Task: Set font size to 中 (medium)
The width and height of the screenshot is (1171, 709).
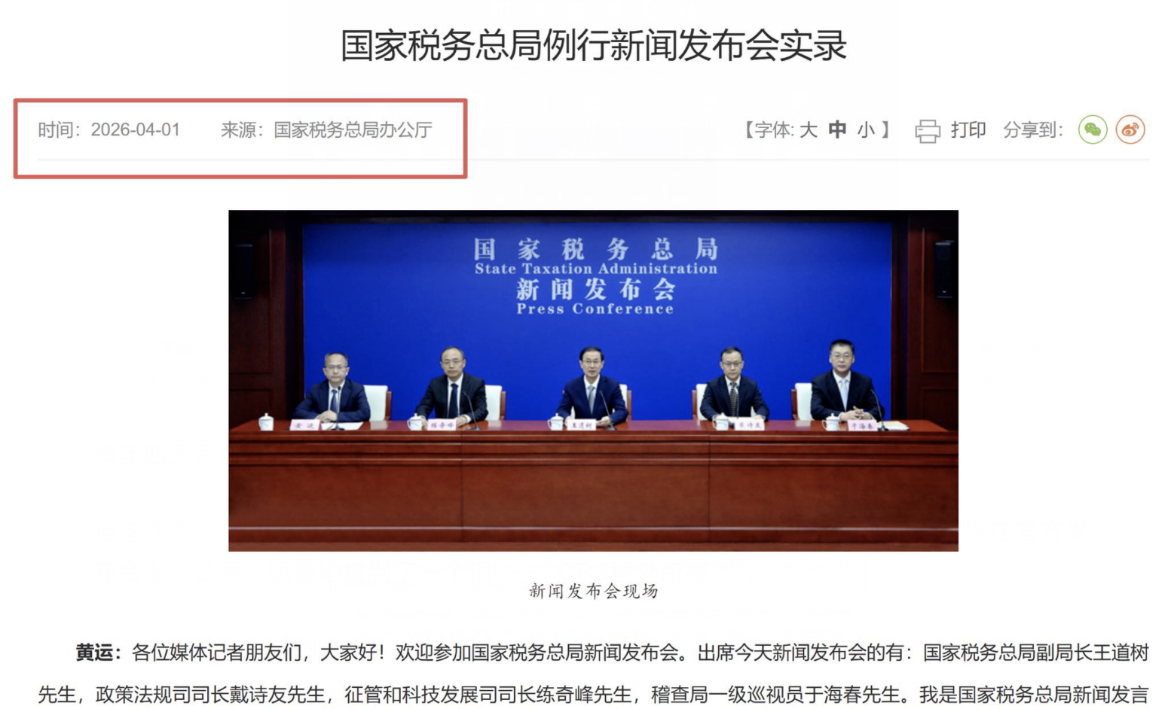Action: click(836, 129)
